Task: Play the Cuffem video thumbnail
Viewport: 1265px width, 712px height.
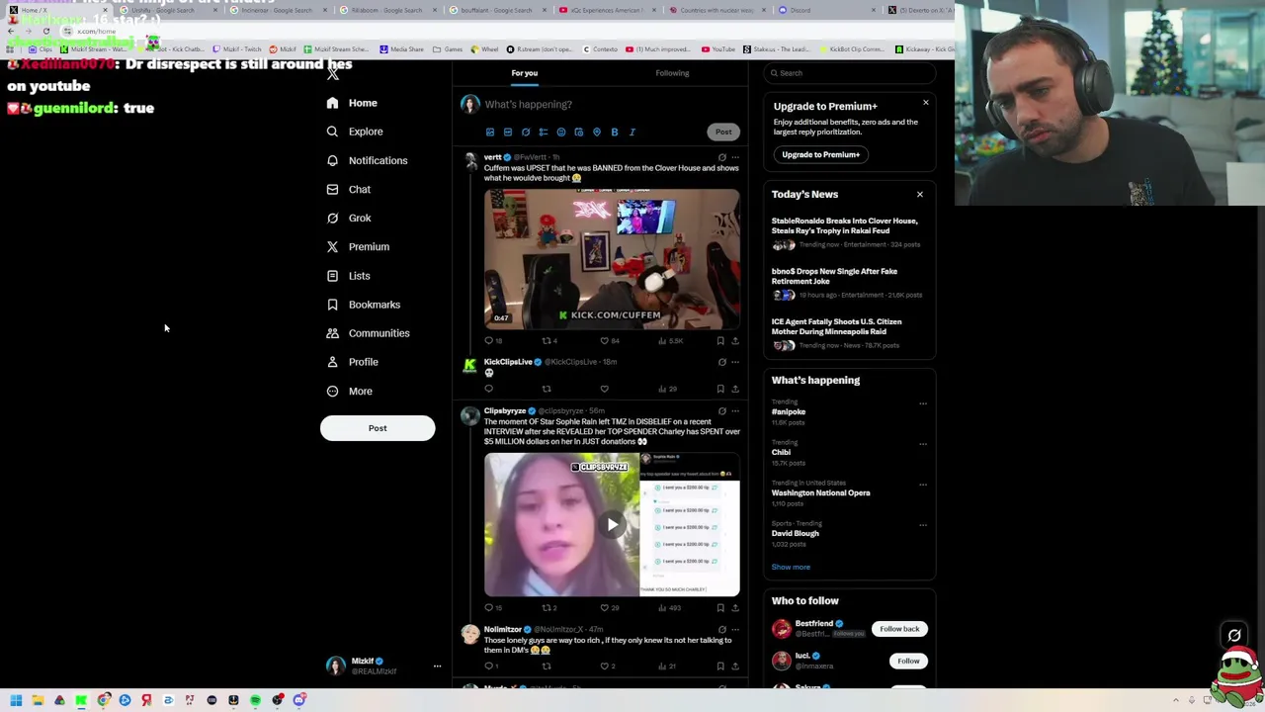Action: 612,258
